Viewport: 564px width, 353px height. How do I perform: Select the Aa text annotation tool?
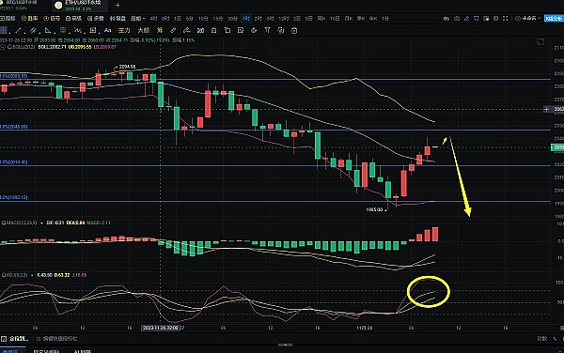coord(107,31)
